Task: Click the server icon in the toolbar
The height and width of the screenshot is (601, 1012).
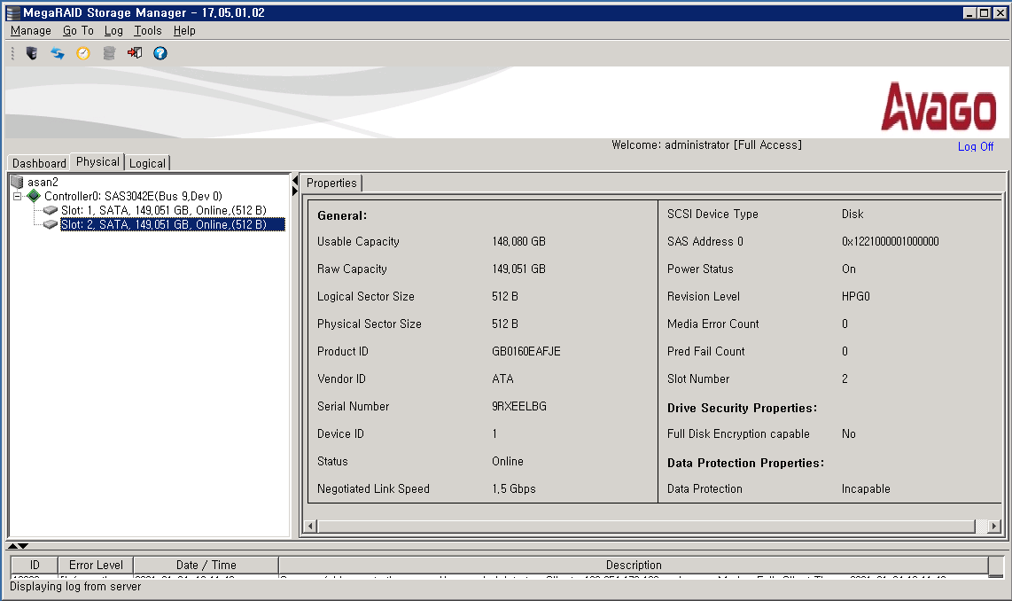Action: click(31, 53)
